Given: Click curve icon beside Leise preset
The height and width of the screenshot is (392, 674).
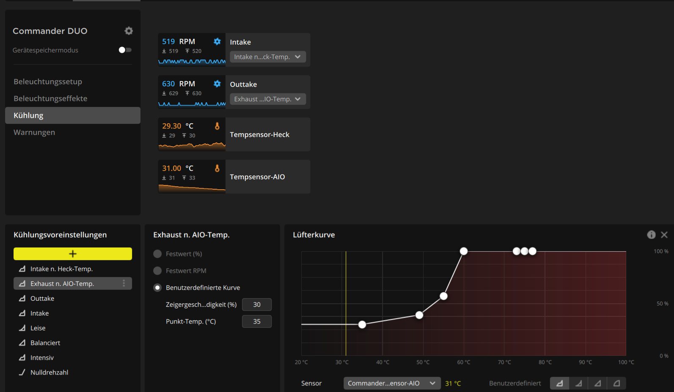Looking at the screenshot, I should coord(22,328).
